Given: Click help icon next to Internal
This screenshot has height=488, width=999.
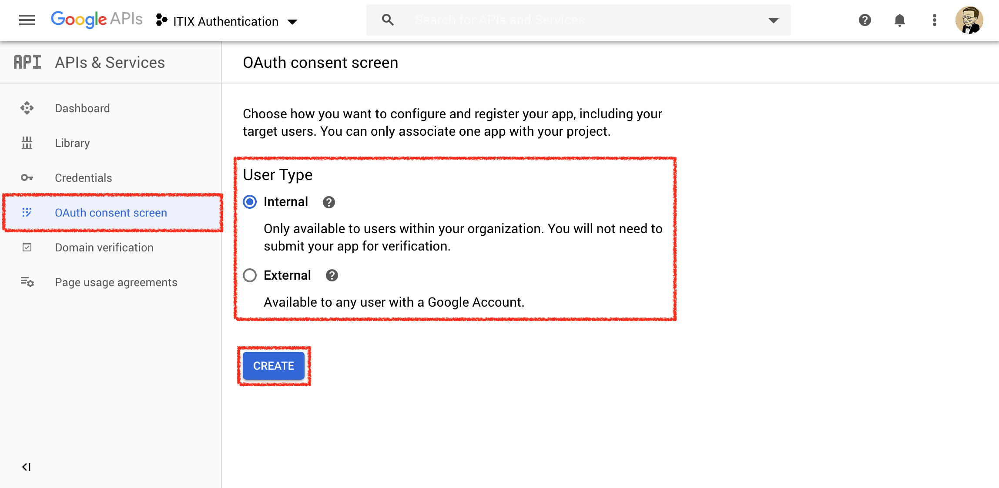Looking at the screenshot, I should [x=329, y=202].
